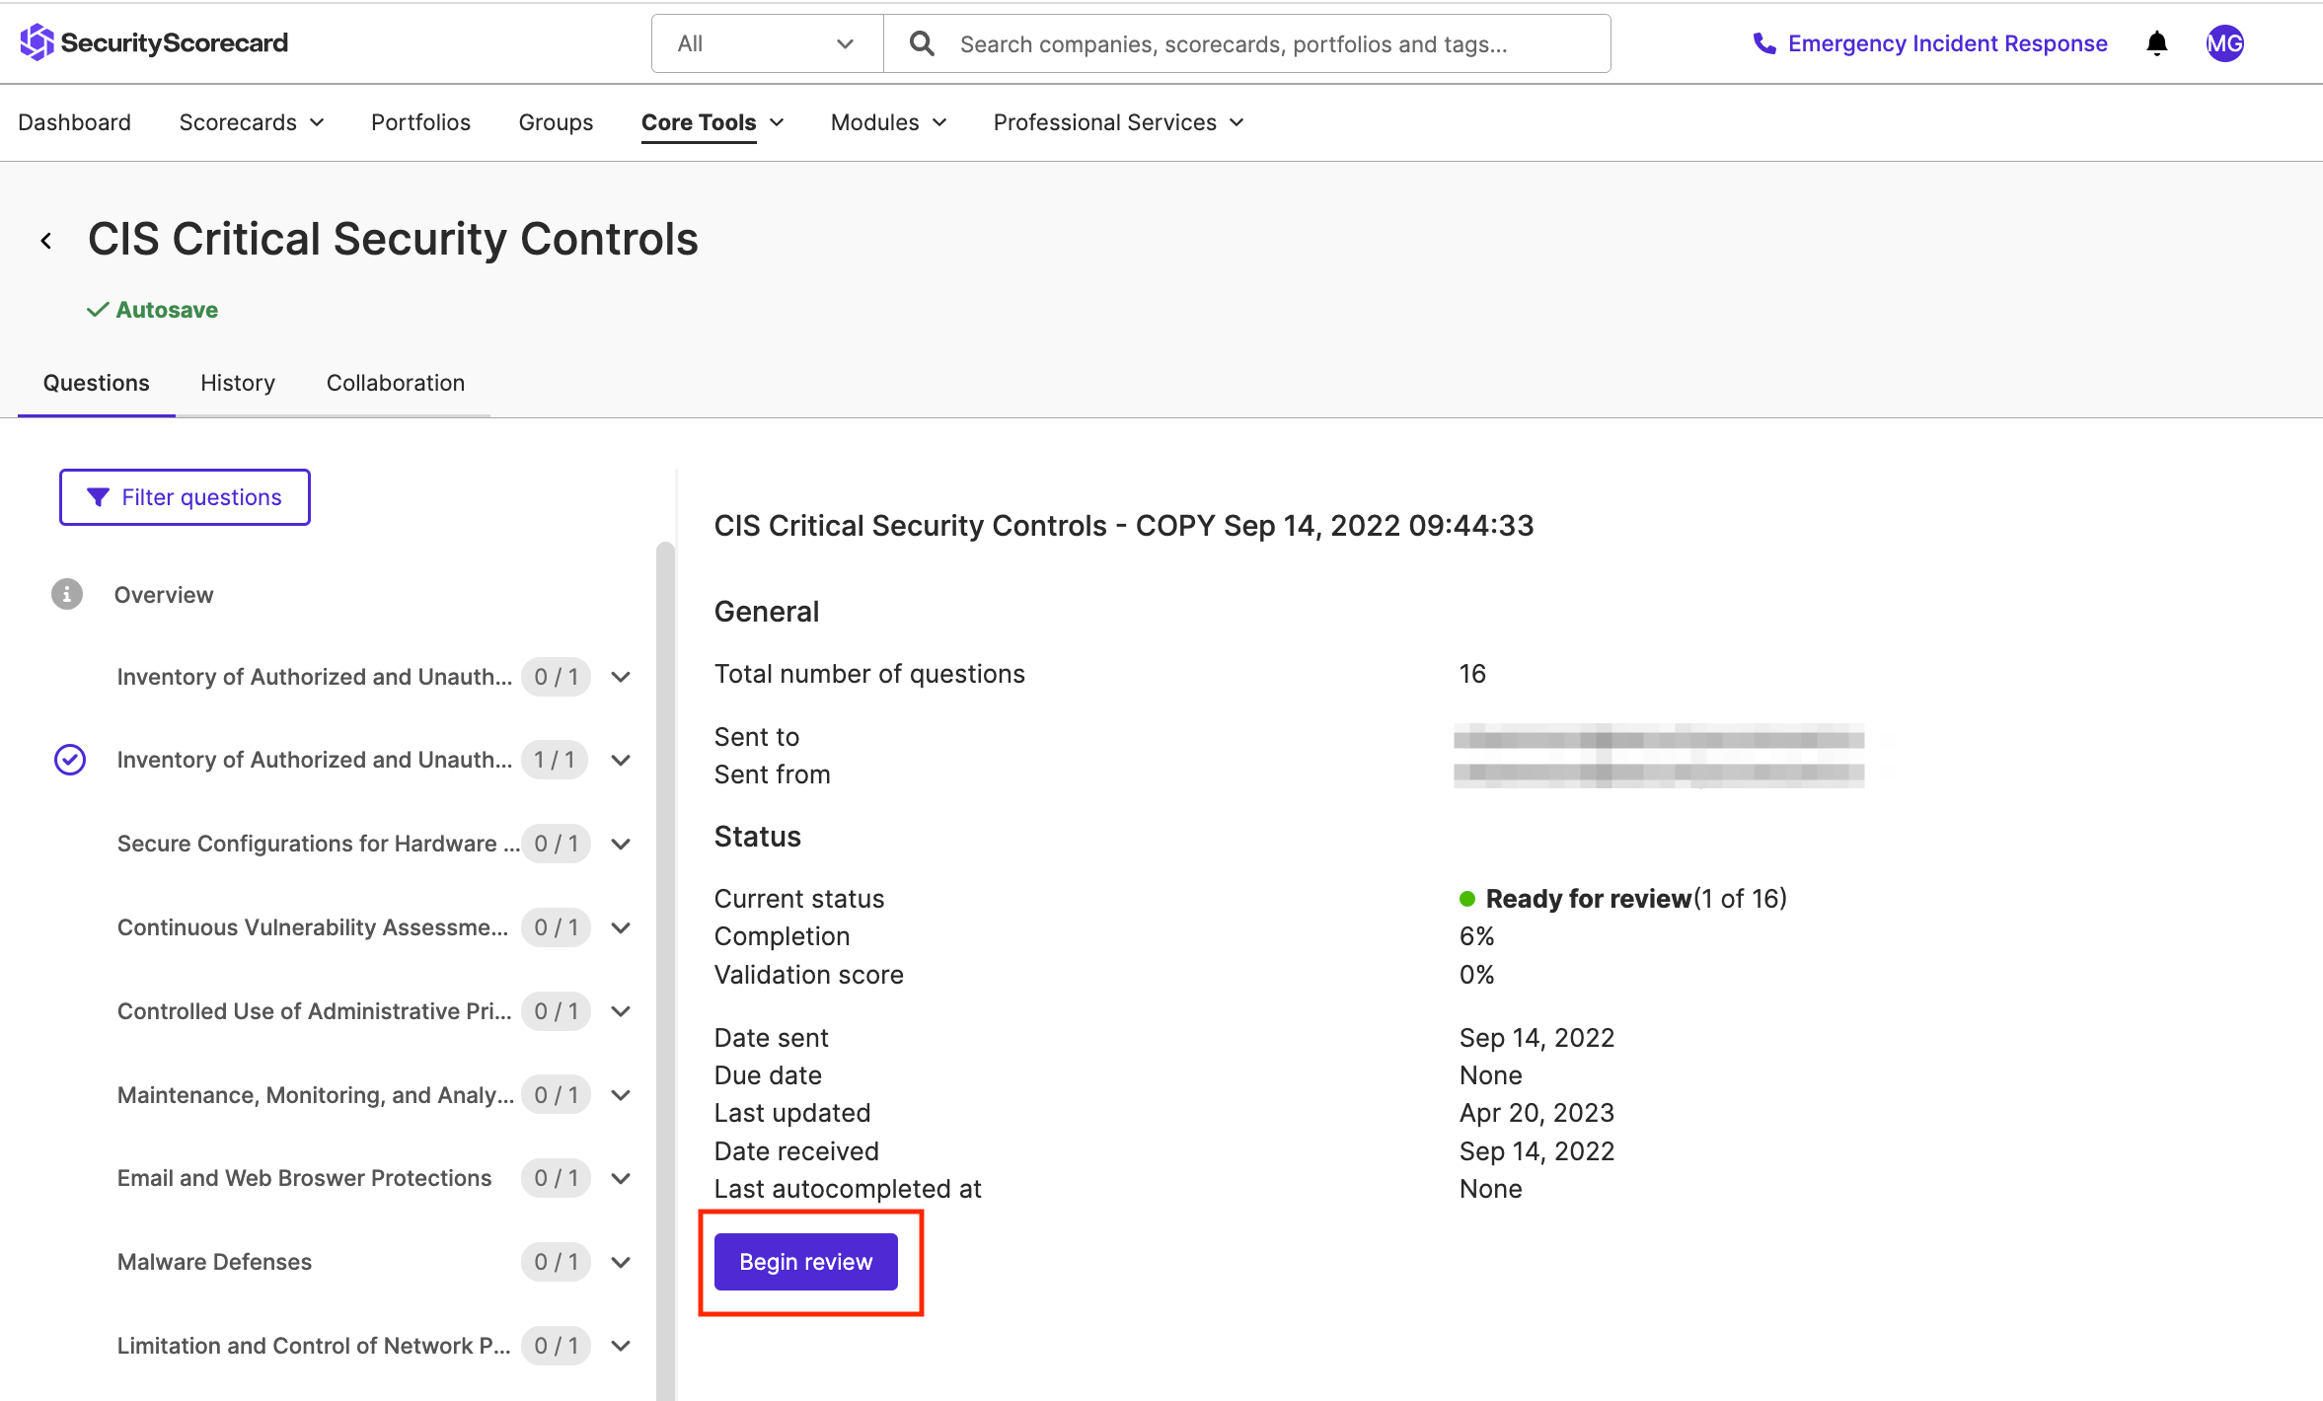Viewport: 2323px width, 1401px height.
Task: Click the Begin review button
Action: tap(806, 1262)
